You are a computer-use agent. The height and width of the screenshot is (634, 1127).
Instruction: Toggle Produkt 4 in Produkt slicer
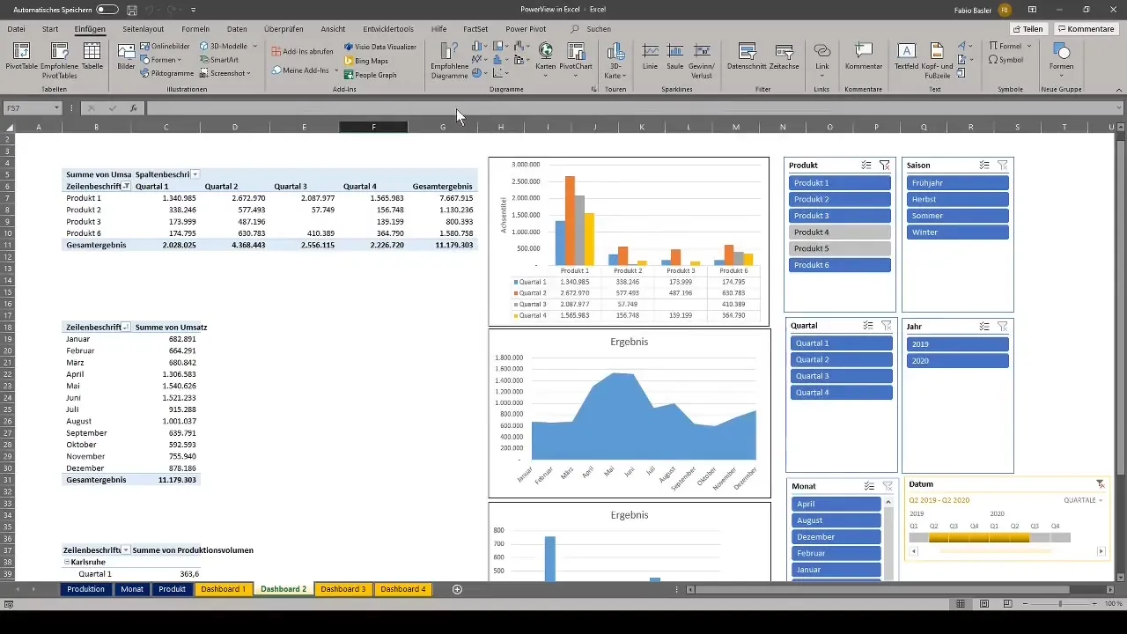(x=840, y=232)
